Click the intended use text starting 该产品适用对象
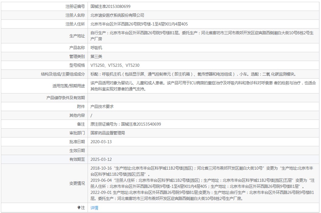The image size is (321, 213). (x=203, y=86)
